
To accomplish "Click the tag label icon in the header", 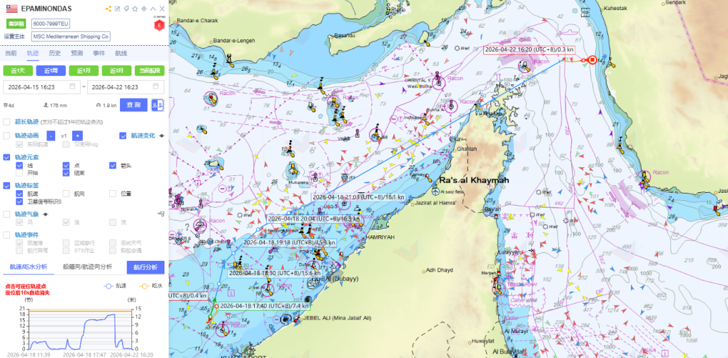I will (x=126, y=9).
